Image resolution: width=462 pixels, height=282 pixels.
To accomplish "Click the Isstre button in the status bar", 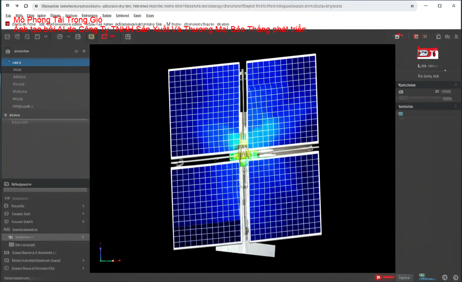I will tap(404, 277).
